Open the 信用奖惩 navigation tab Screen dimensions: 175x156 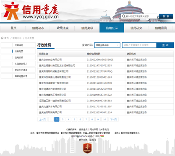[87, 28]
